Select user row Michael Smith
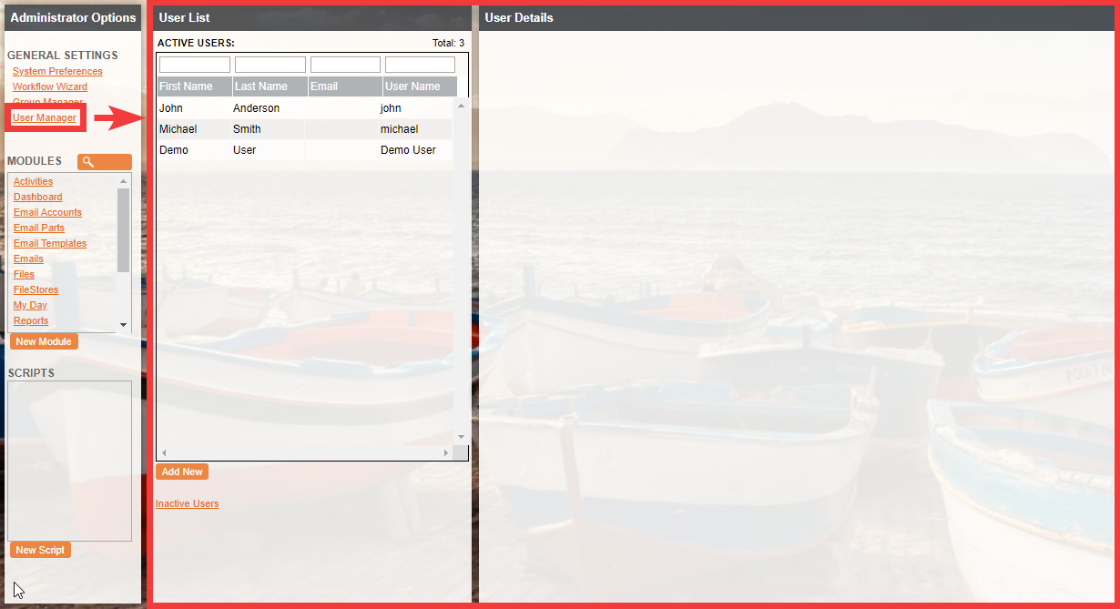 tap(305, 129)
